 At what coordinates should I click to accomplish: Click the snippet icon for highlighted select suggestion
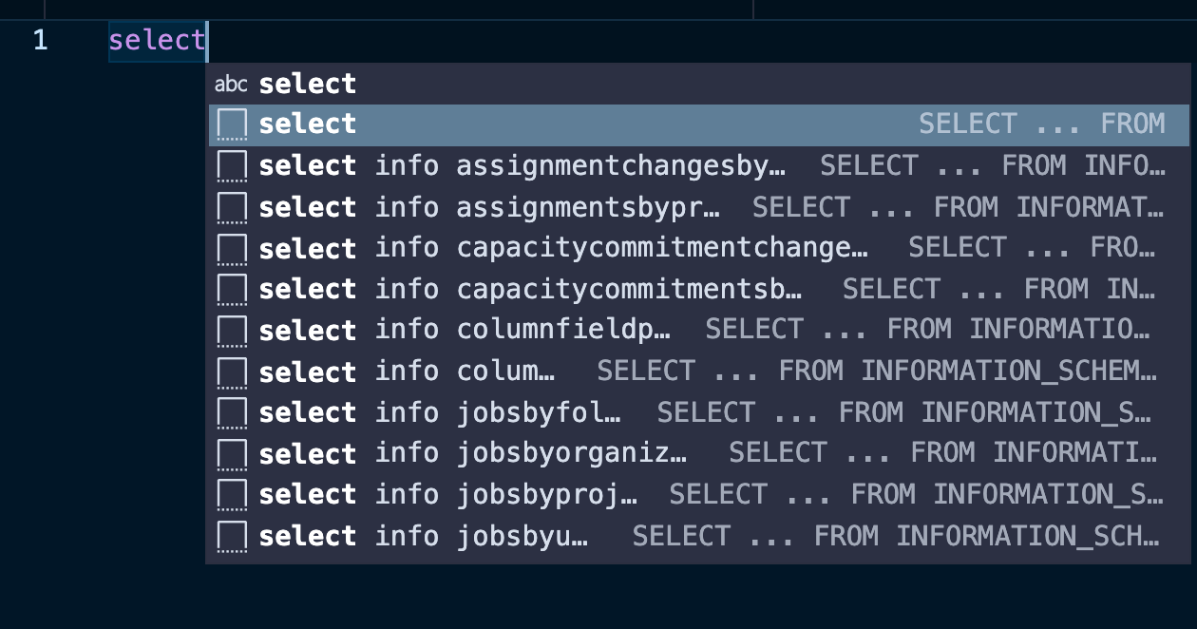232,124
